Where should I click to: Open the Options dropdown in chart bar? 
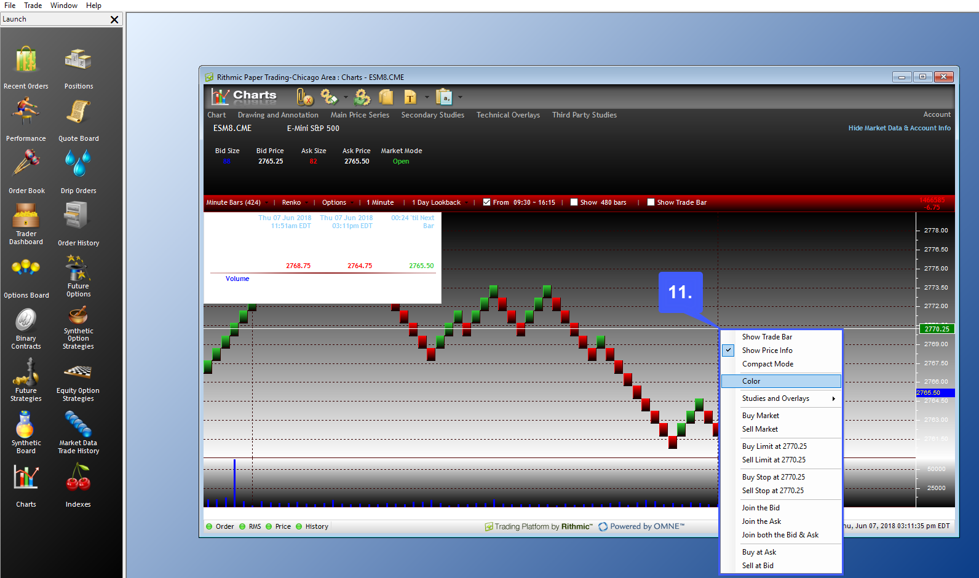coord(338,202)
